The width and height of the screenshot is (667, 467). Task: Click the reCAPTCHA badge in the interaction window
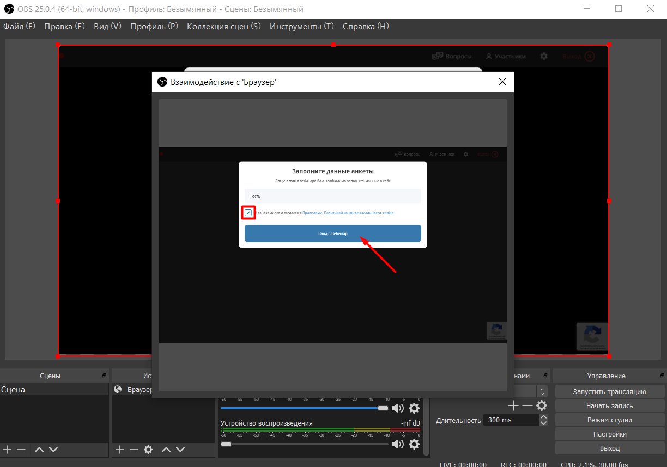point(496,331)
